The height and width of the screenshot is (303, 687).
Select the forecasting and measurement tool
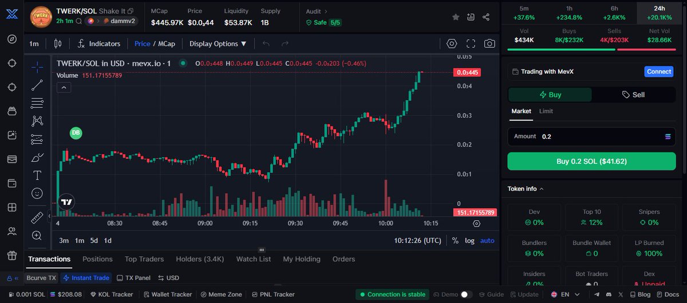37,139
